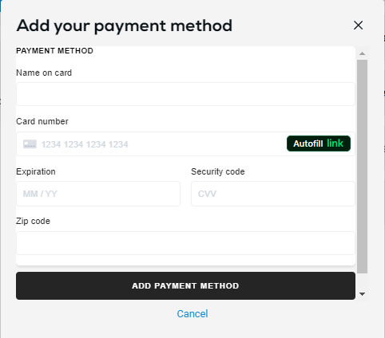This screenshot has height=338, width=385.
Task: Click the Card number label
Action: tap(42, 121)
